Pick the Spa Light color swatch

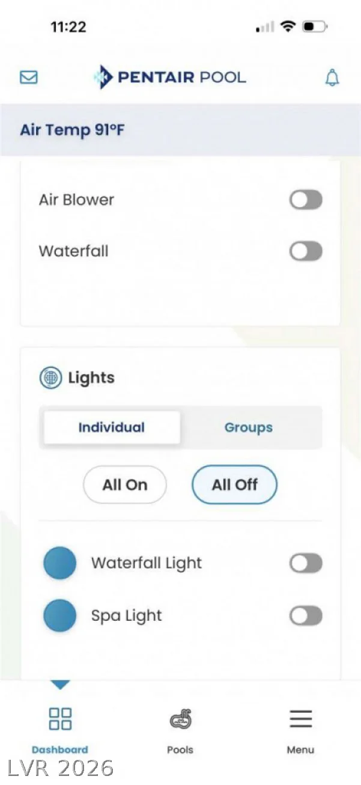[60, 615]
